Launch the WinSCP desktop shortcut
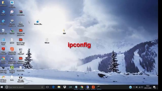 coord(12,31)
